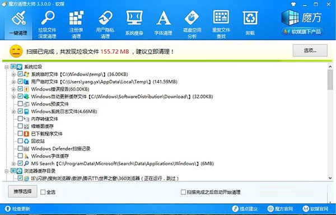Enable 扫描完成之后自动开始清理 checkbox

coord(183,192)
